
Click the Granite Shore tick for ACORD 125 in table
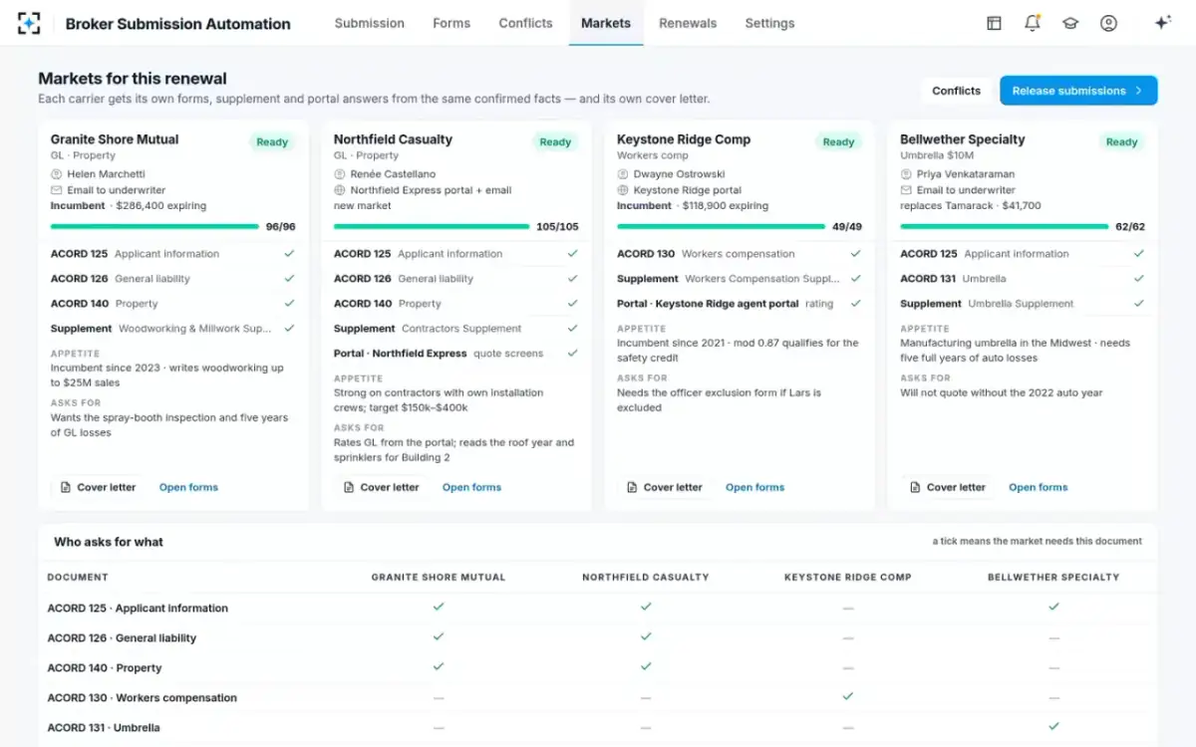[439, 607]
